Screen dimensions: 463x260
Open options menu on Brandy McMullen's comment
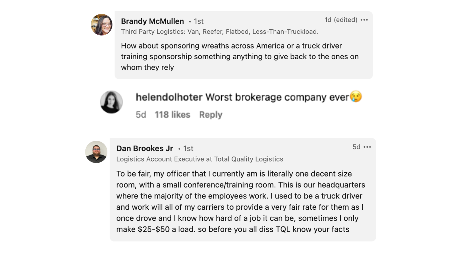(364, 20)
